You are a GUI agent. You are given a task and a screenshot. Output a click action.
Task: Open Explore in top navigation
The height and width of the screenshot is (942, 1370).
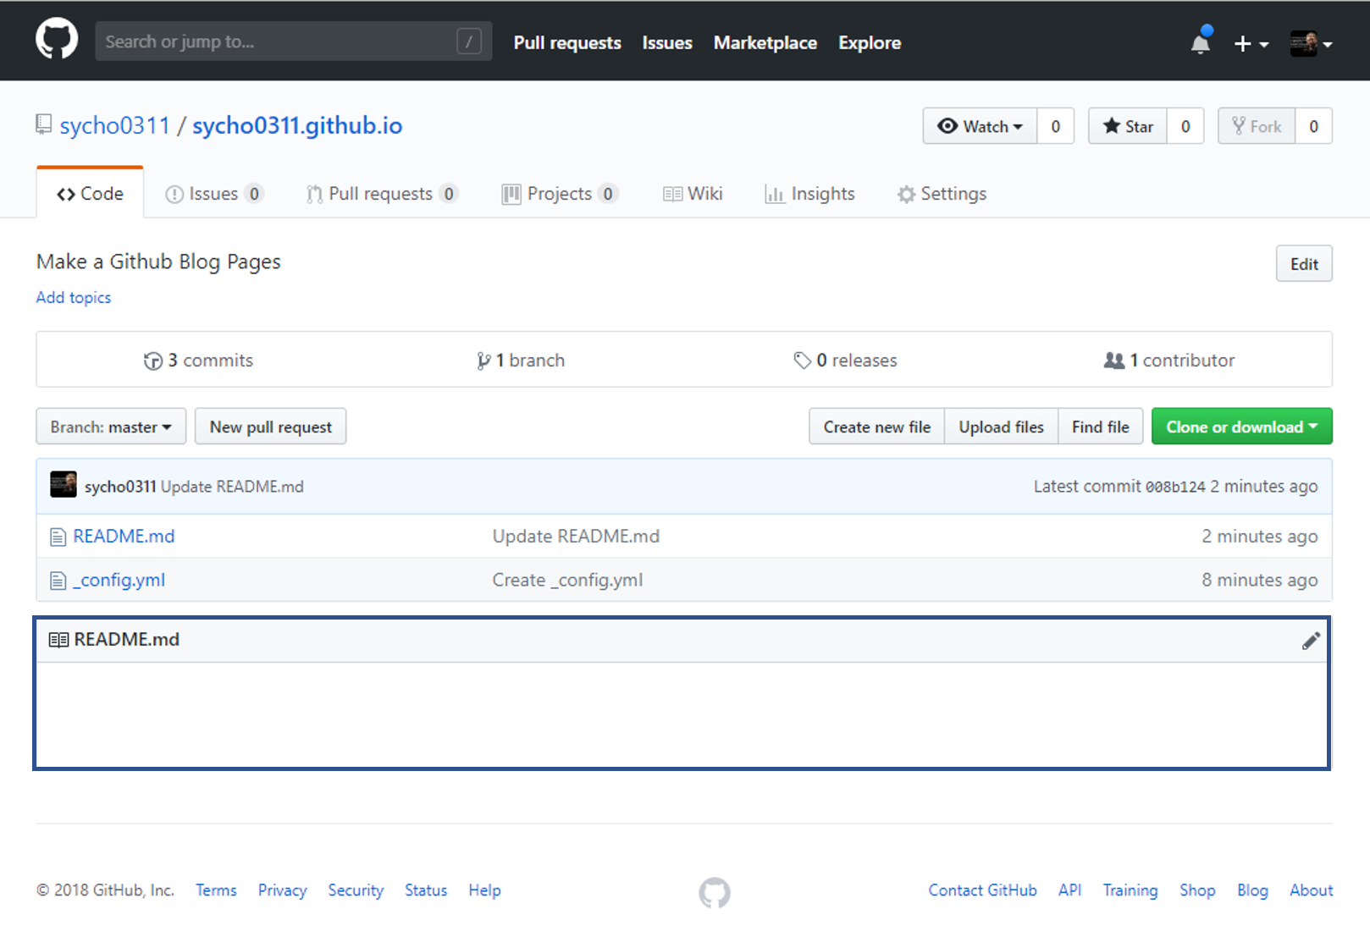click(870, 43)
